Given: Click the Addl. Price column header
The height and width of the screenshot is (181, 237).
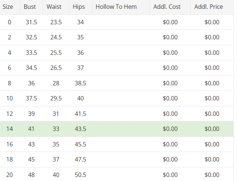Looking at the screenshot, I should tap(208, 7).
